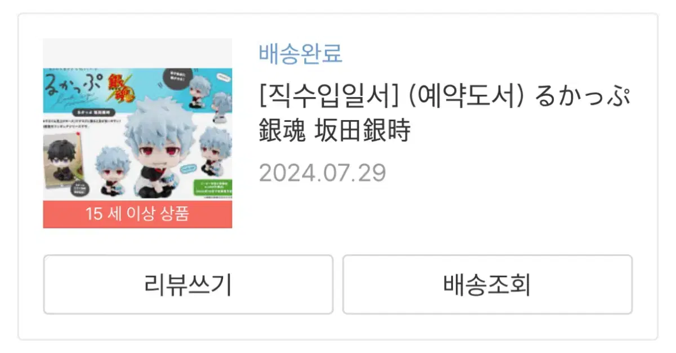Screen dimensions: 676x353
Task: Open the るかっぷ 銀魂 坂田銀時 product title
Action: [444, 114]
